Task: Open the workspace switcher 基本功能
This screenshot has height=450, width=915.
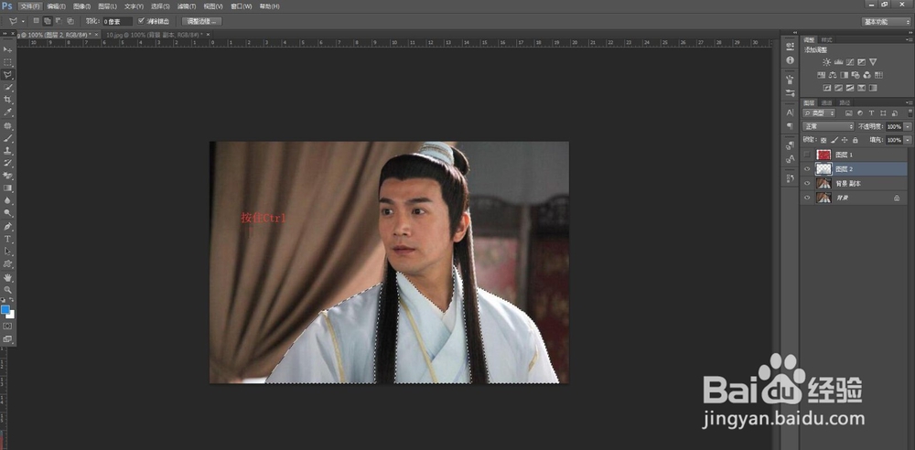Action: coord(886,22)
